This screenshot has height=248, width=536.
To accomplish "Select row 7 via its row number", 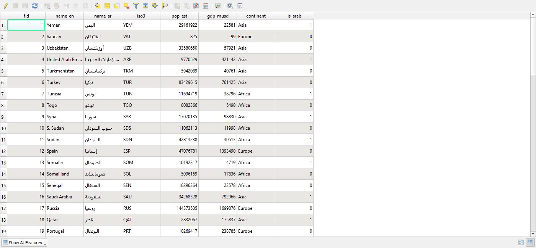I will click(3, 94).
